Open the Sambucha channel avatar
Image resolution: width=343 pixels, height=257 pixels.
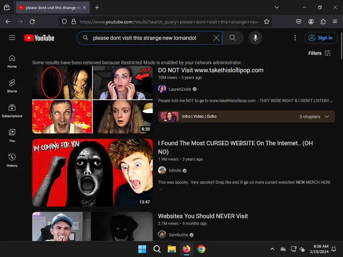click(162, 235)
